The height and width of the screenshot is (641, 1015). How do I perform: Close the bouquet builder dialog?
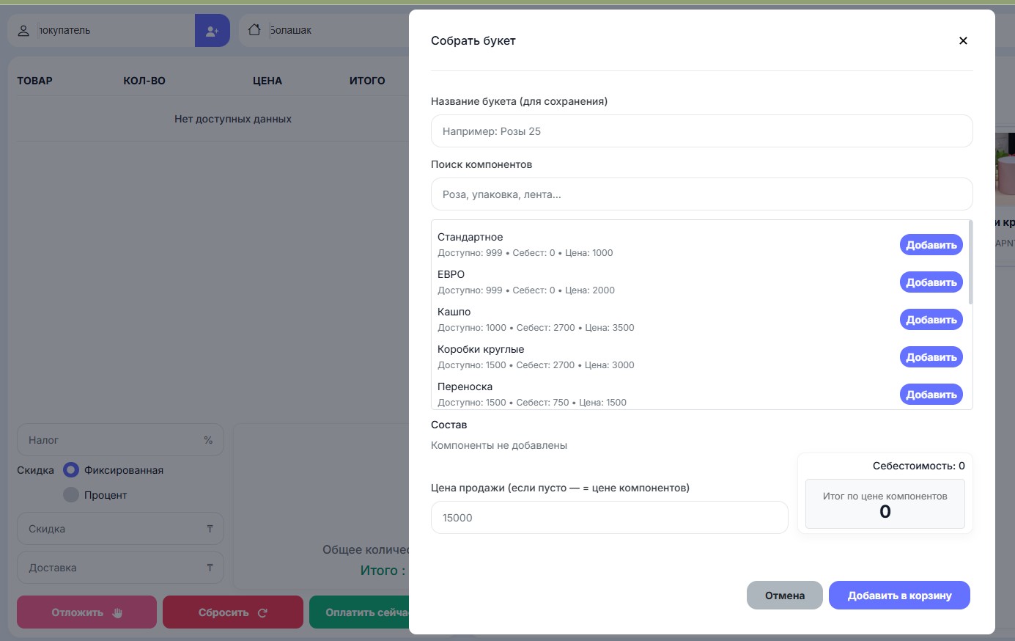pyautogui.click(x=963, y=41)
